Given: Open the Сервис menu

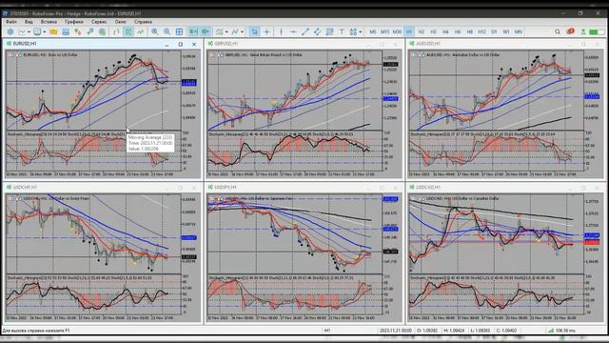Looking at the screenshot, I should pos(99,22).
